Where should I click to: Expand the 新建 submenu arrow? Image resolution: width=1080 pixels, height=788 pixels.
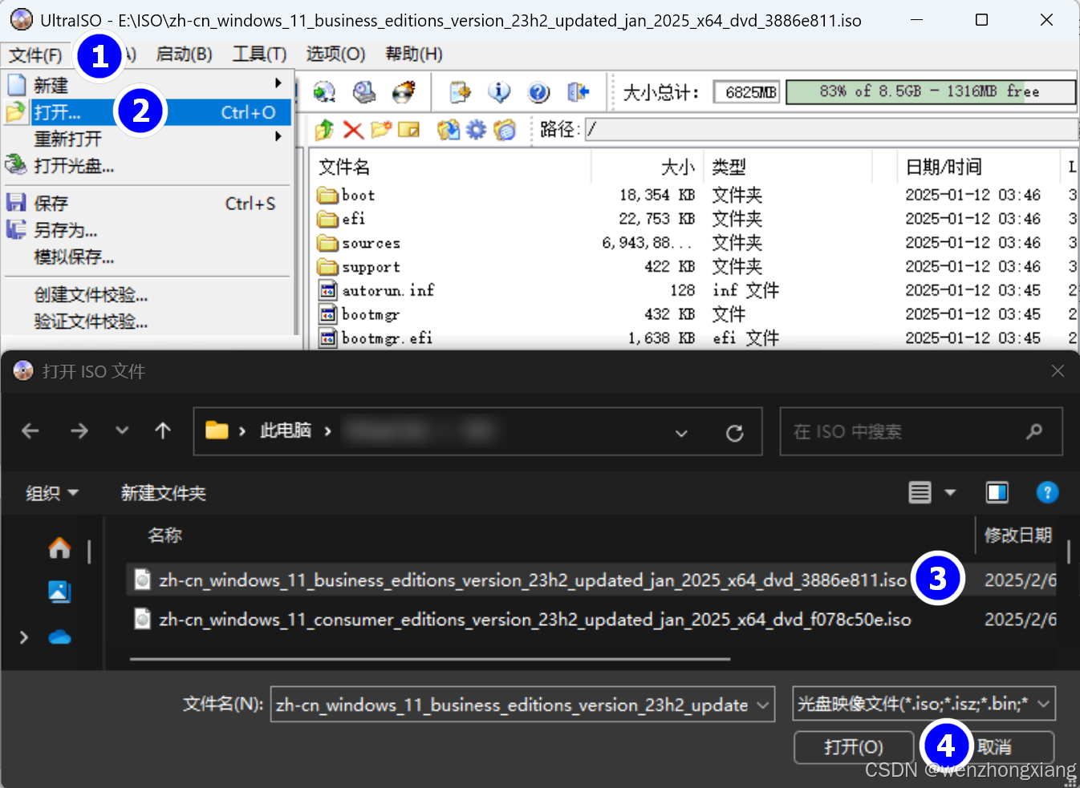click(x=278, y=83)
